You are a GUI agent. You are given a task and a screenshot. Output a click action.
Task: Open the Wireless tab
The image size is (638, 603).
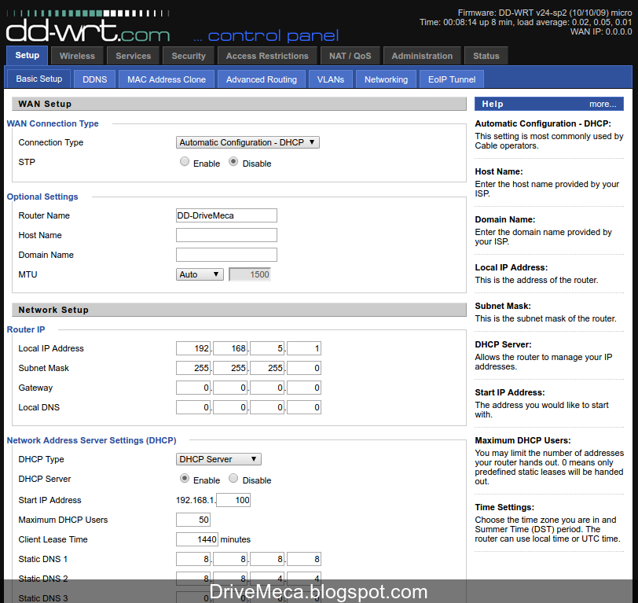(77, 56)
